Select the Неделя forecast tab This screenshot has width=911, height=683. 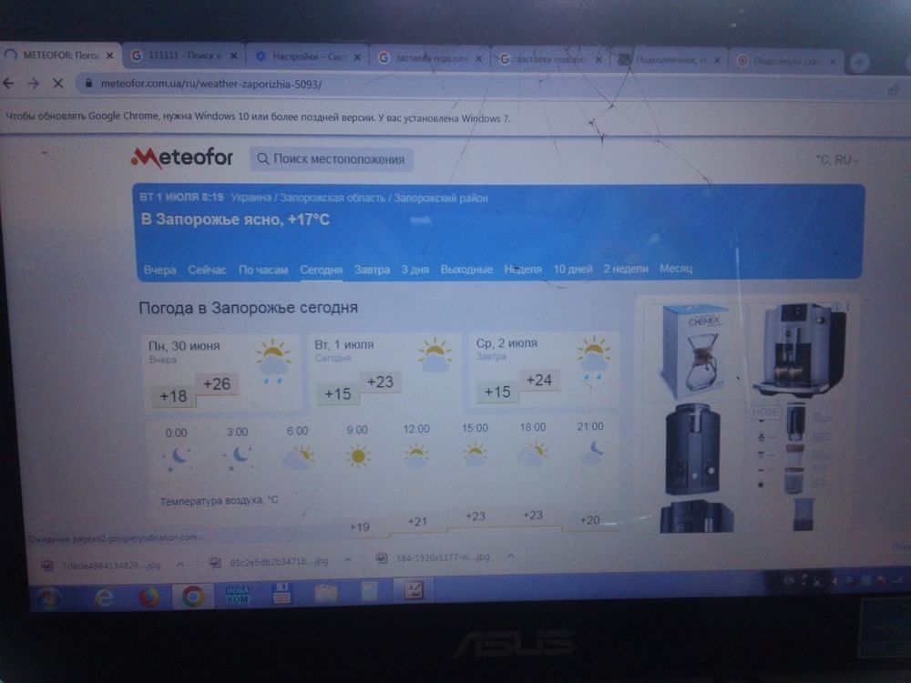click(x=523, y=269)
